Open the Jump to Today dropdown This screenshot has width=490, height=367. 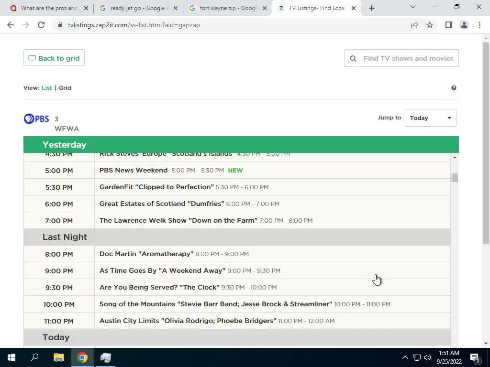click(x=430, y=118)
